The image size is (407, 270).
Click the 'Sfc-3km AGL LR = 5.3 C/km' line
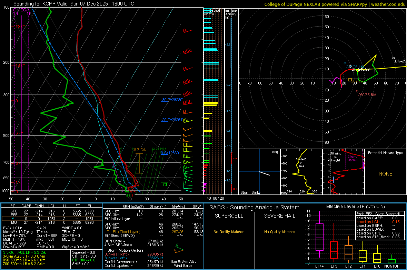tap(26, 253)
